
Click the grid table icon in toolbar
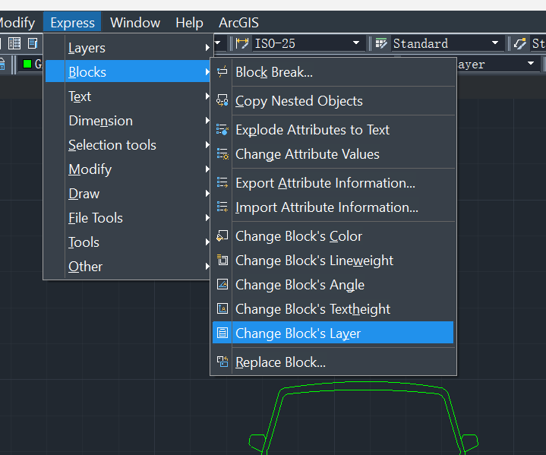pos(14,43)
